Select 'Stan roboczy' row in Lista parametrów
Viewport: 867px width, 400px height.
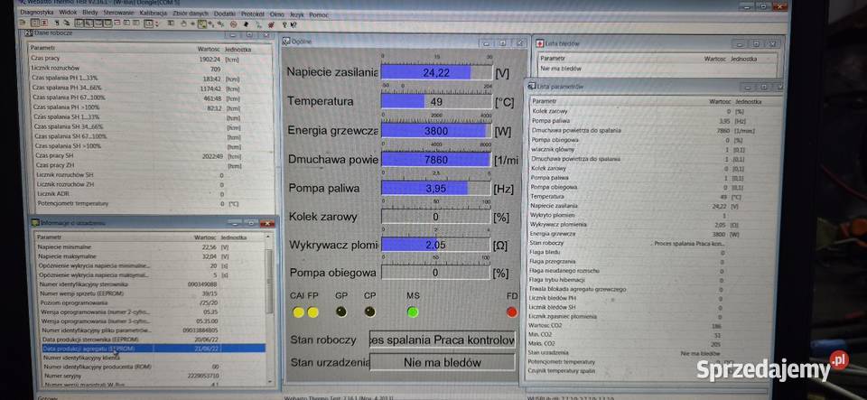[x=656, y=243]
